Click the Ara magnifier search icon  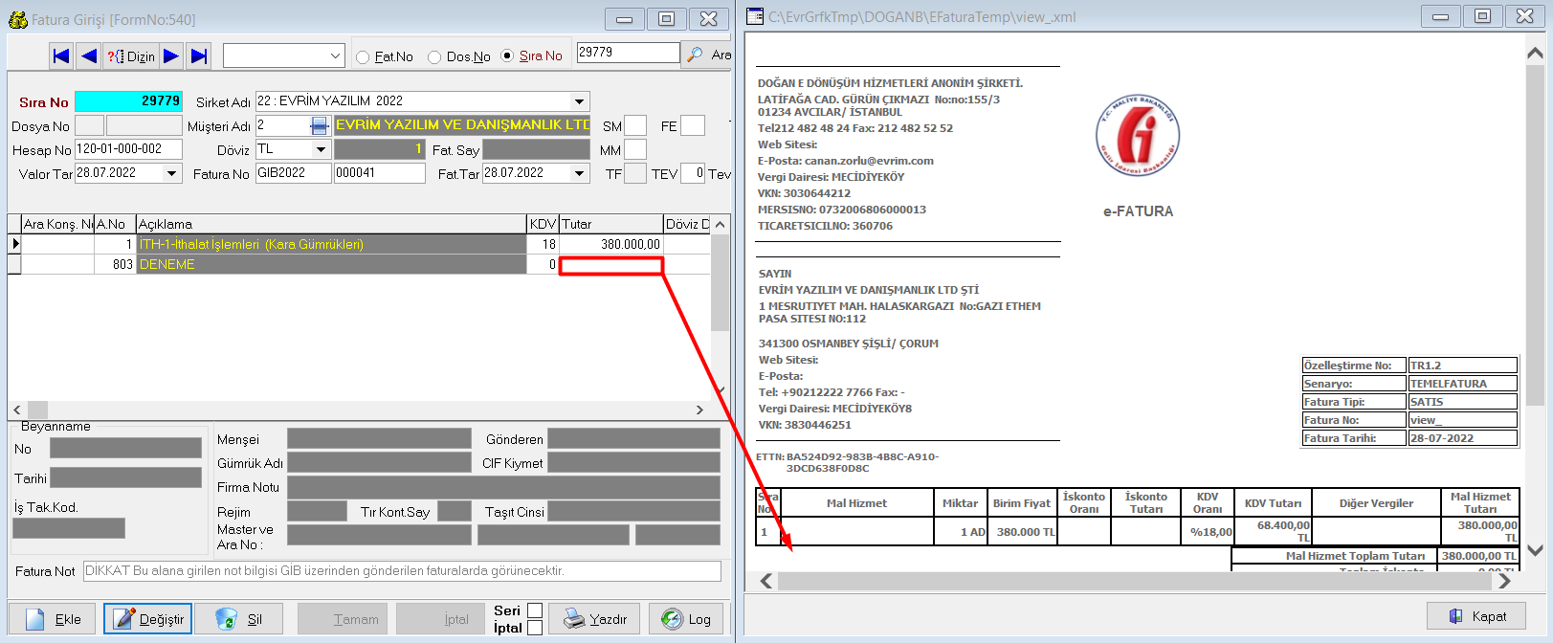click(x=696, y=55)
